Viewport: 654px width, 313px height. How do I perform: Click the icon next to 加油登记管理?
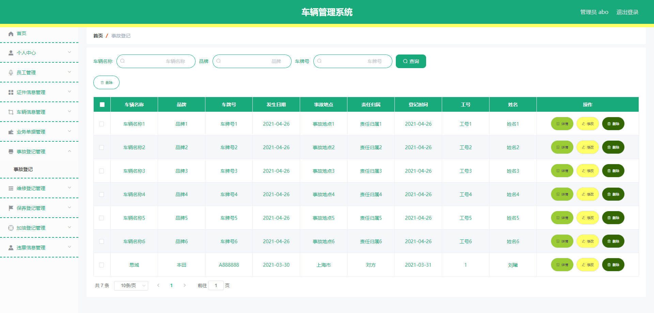[x=11, y=228]
